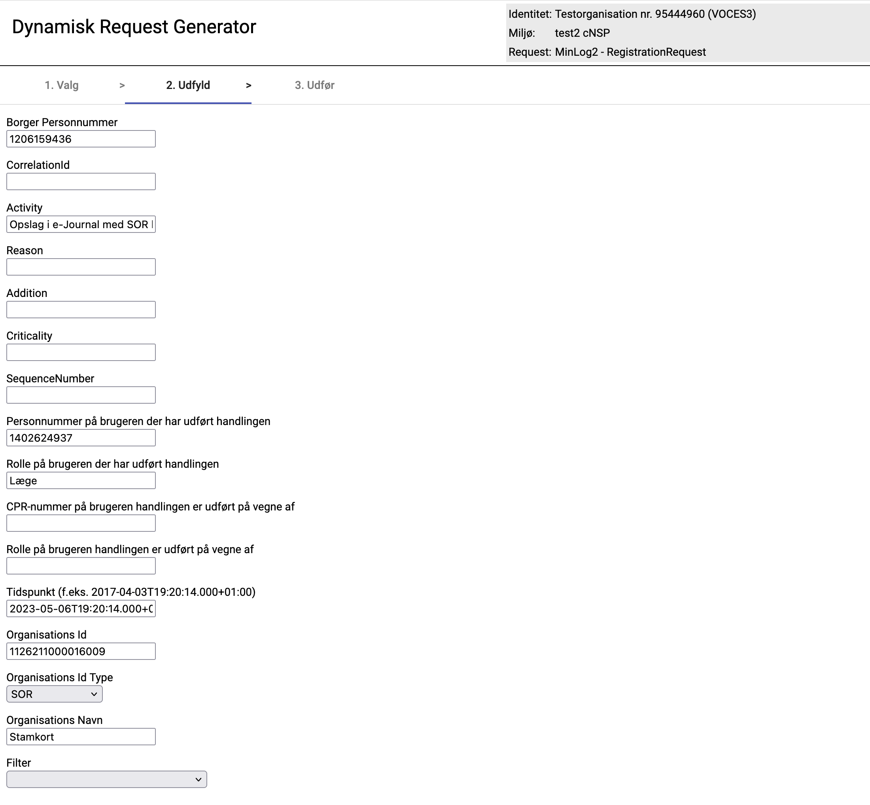The height and width of the screenshot is (805, 870).
Task: Focus the CPR-nummer på vegne af field
Action: click(x=81, y=523)
